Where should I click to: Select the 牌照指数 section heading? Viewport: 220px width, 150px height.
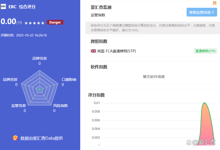click(x=99, y=42)
